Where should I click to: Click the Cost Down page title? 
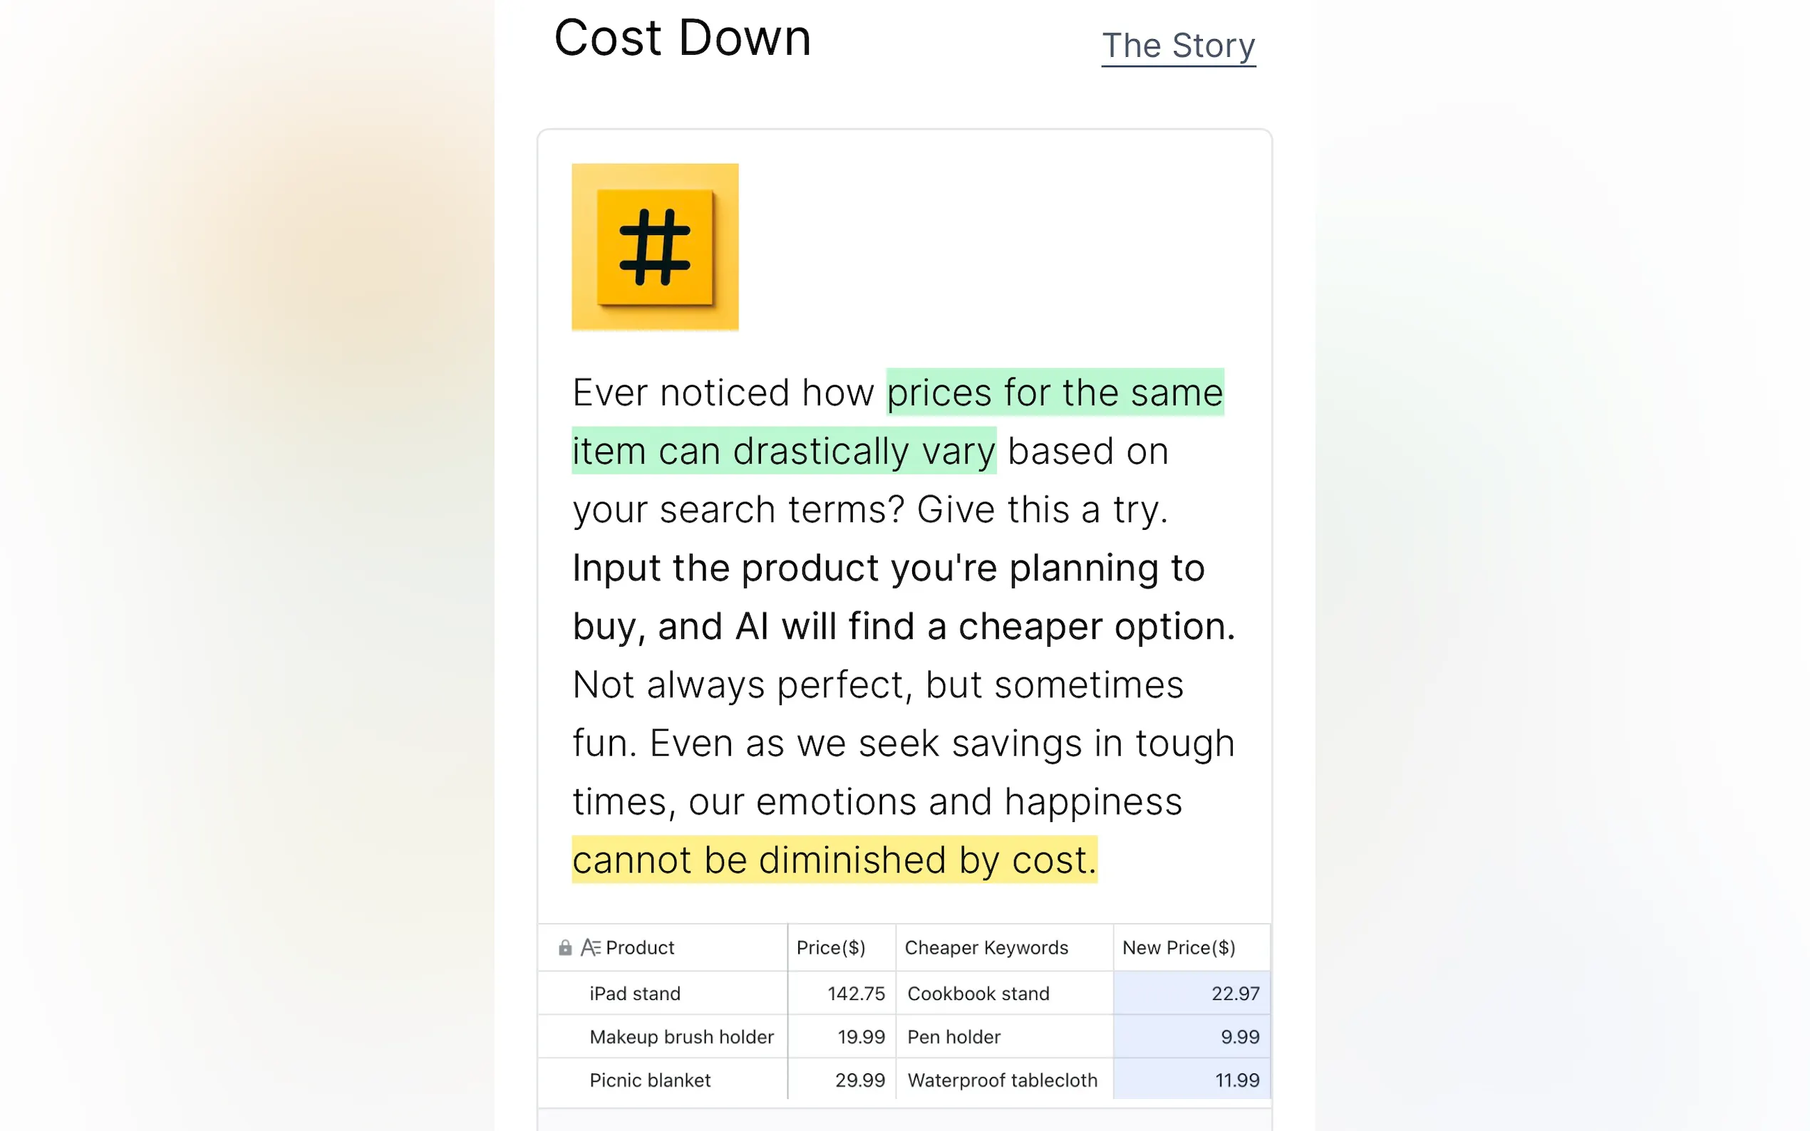pos(683,38)
